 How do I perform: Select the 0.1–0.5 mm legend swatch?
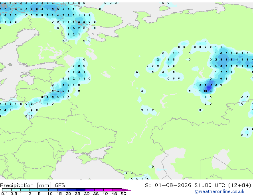tap(7, 190)
